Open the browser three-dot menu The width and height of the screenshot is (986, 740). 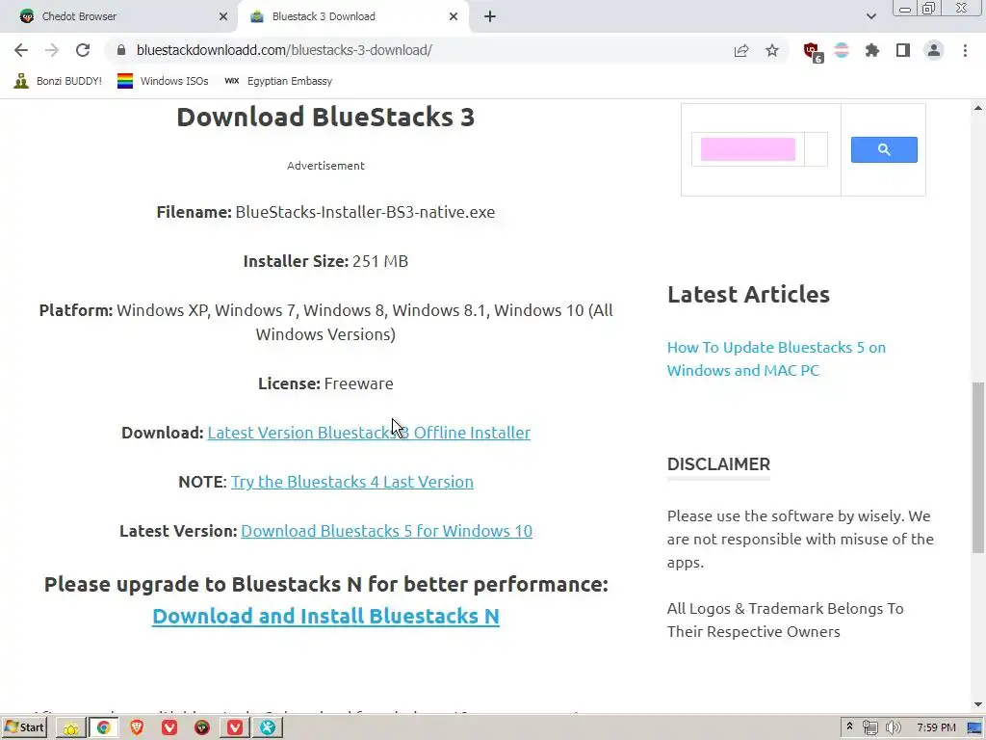[965, 50]
